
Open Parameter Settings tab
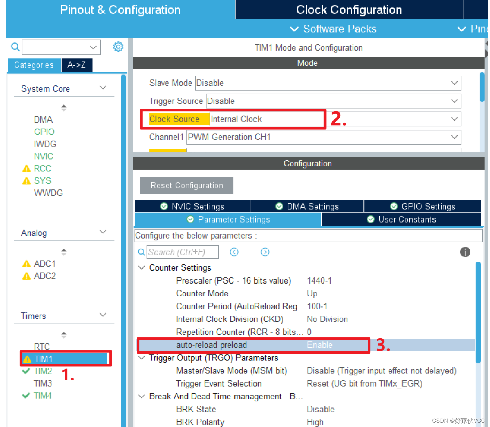tap(228, 219)
